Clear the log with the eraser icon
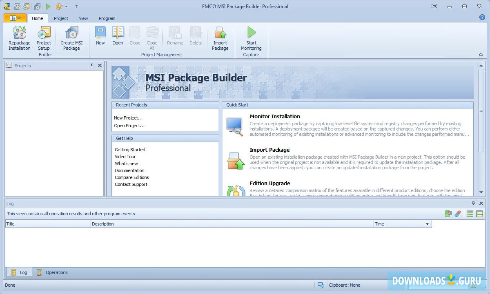490x294 pixels. [458, 214]
